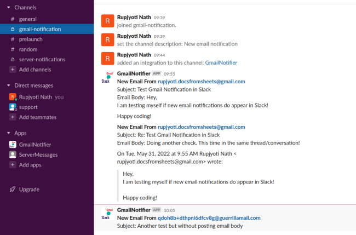Open sender email link above Test Gmail Notification subject

click(x=202, y=82)
